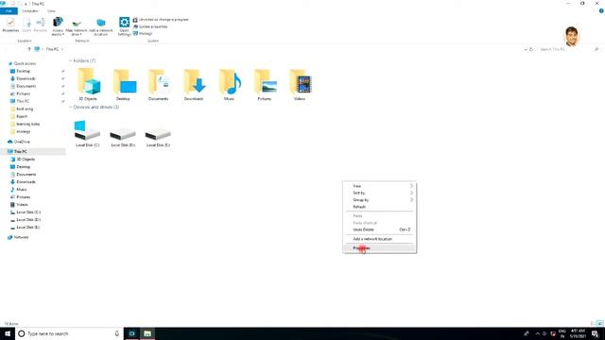Open Documents under Quick access
The image size is (605, 340).
click(26, 86)
